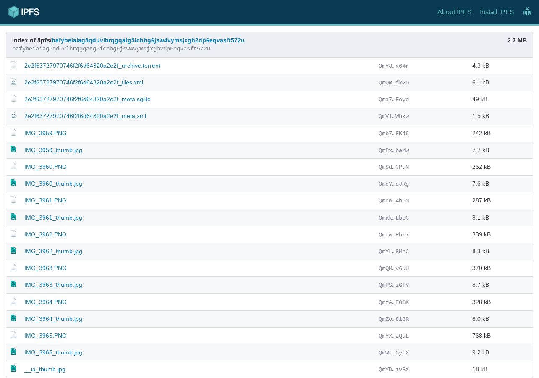The image size is (539, 378).
Task: Open IMG_3959_thumb.jpg
Action: [53, 150]
